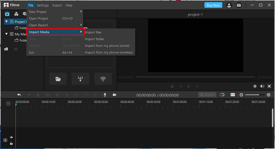Select Import files from submenu
The height and width of the screenshot is (149, 275).
point(109,32)
